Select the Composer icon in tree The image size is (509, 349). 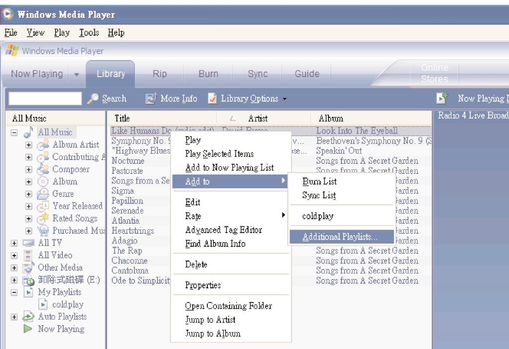(43, 169)
